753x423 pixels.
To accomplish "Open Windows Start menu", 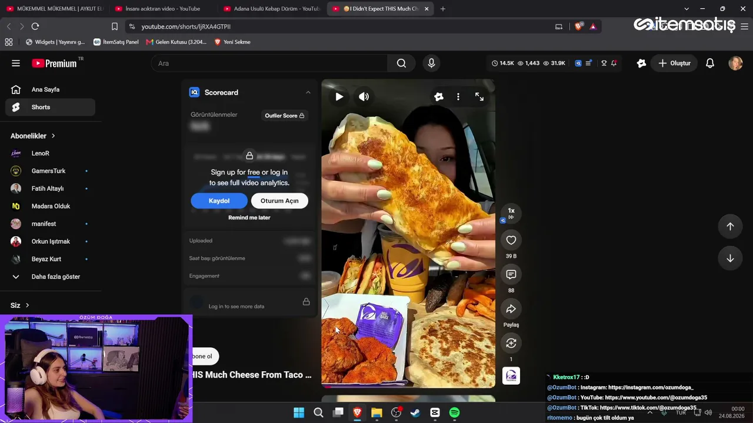I will tap(299, 412).
